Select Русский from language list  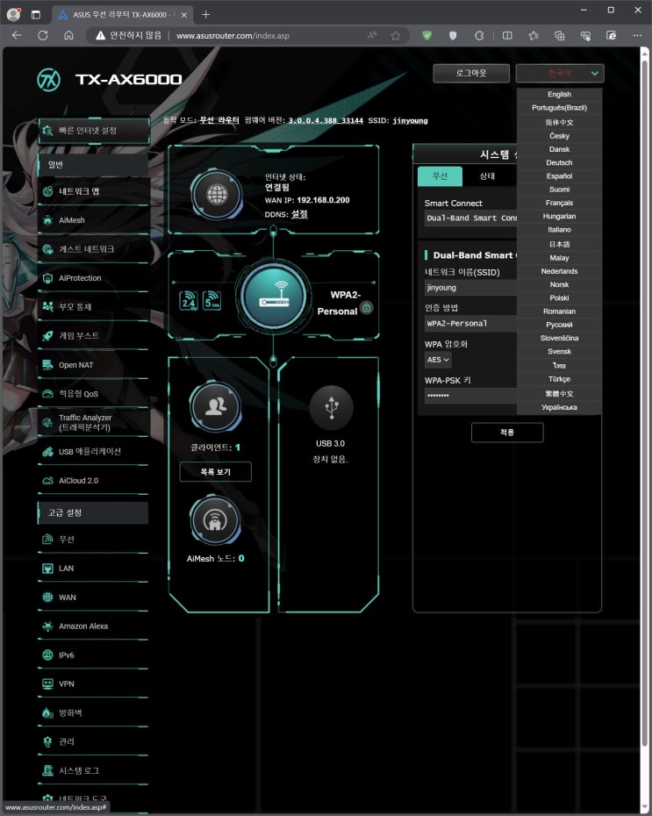[559, 325]
